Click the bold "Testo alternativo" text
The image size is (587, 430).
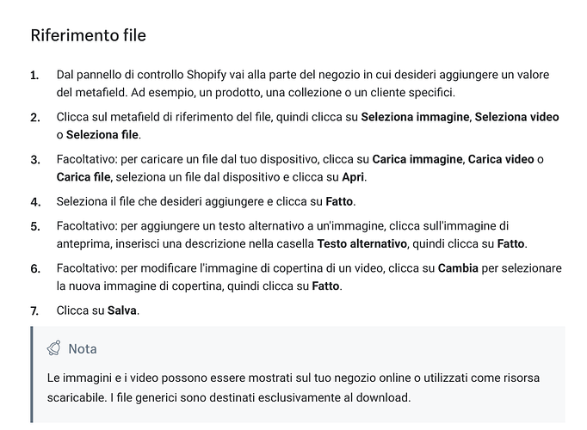(x=364, y=243)
